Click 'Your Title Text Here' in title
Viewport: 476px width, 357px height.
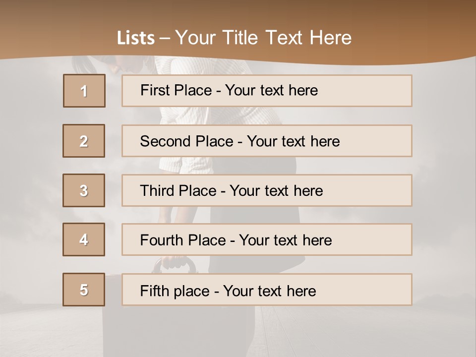pyautogui.click(x=263, y=38)
